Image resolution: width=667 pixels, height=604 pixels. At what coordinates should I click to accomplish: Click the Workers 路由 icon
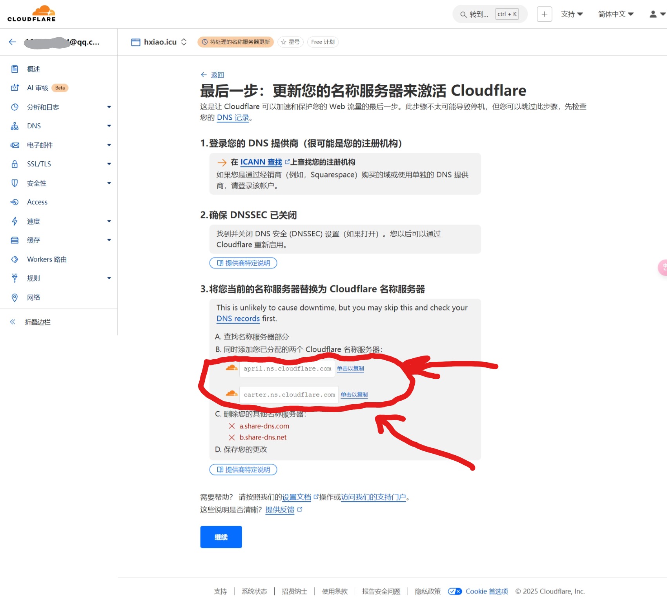pos(15,259)
